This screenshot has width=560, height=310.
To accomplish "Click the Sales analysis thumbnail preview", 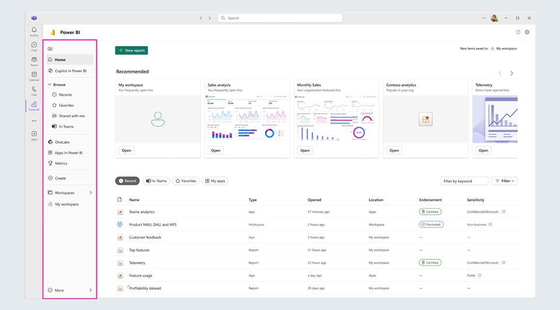I will point(247,119).
